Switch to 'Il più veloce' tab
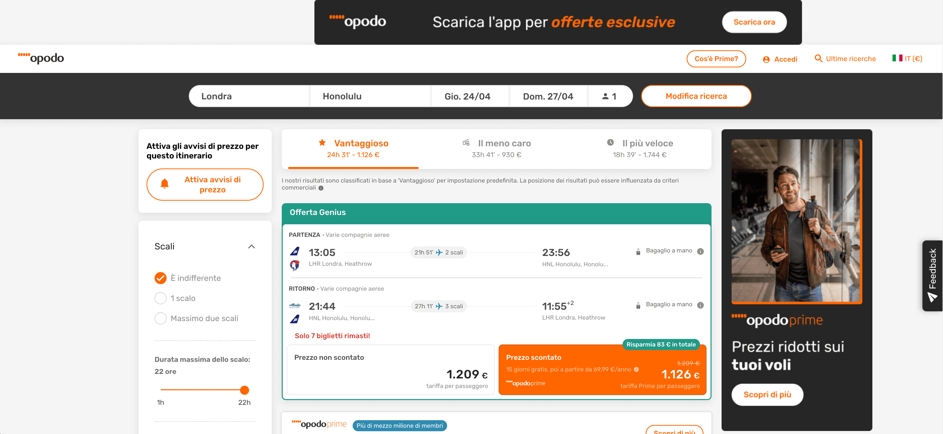The height and width of the screenshot is (434, 943). pos(640,148)
